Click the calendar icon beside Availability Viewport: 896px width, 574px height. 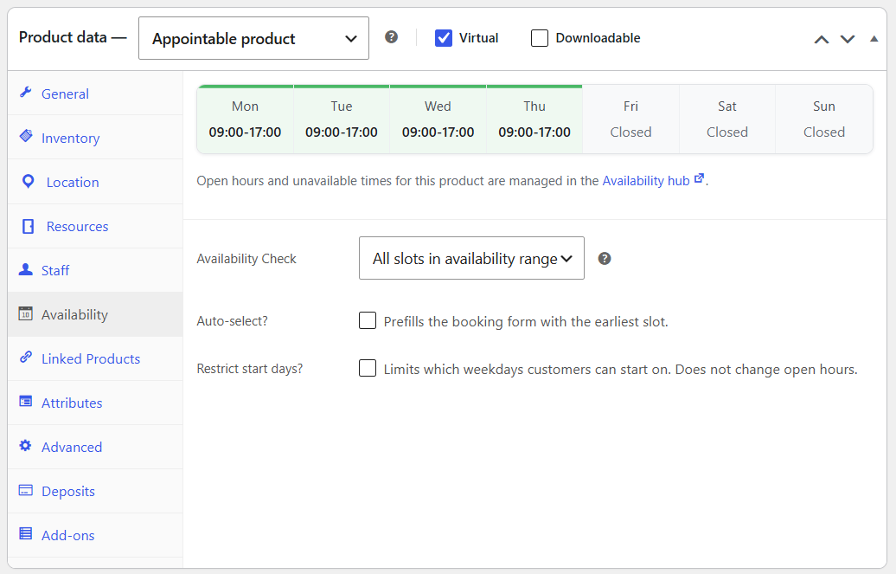pyautogui.click(x=25, y=313)
